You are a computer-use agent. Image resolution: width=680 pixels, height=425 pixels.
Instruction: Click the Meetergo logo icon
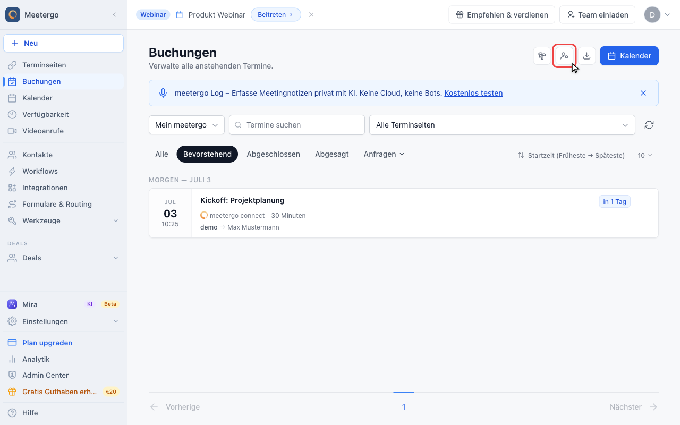pos(13,14)
